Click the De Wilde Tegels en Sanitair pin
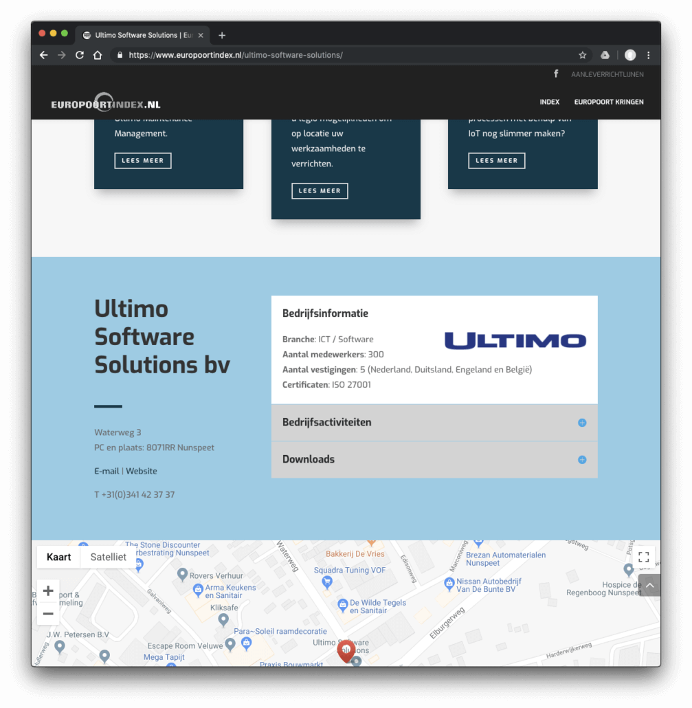692x708 pixels. click(343, 605)
